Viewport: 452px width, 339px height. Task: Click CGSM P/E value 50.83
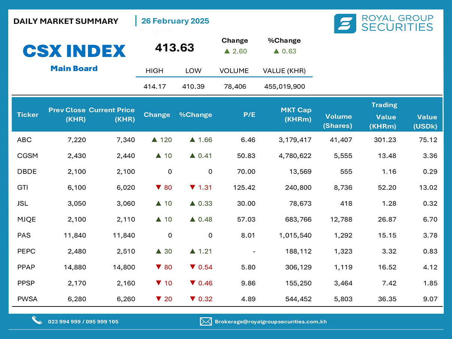coord(246,156)
